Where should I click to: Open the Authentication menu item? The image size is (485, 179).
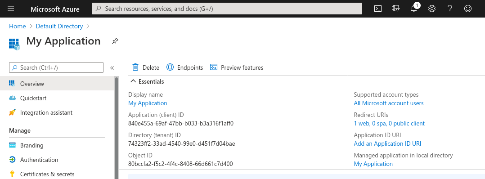pos(57,160)
